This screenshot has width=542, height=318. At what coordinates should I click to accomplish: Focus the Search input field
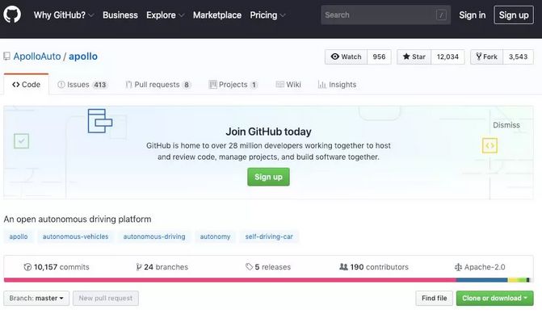385,15
